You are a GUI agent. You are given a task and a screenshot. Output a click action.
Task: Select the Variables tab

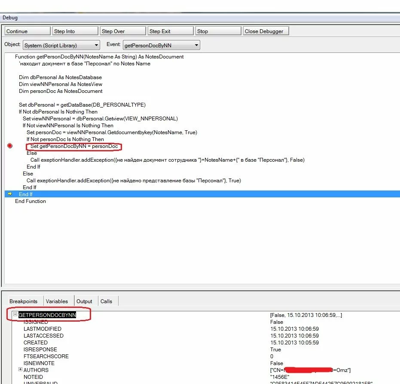point(57,301)
